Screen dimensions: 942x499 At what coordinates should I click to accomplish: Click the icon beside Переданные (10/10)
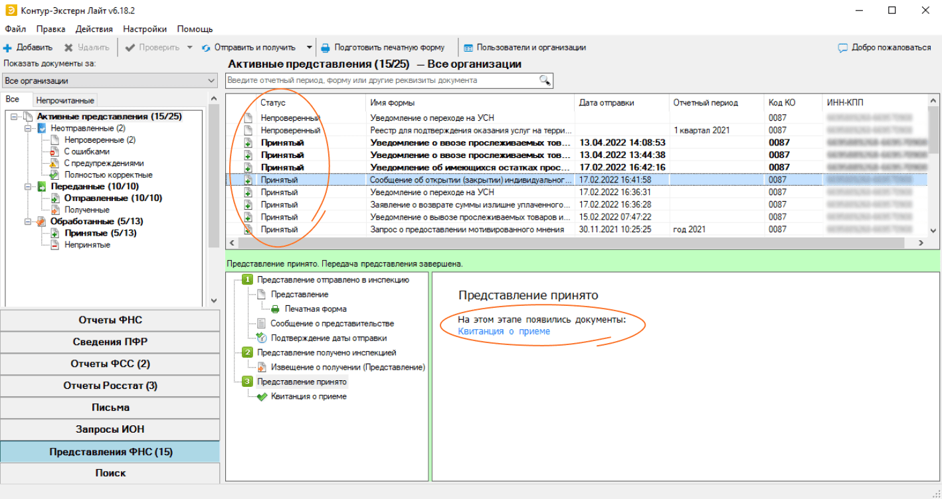(42, 186)
